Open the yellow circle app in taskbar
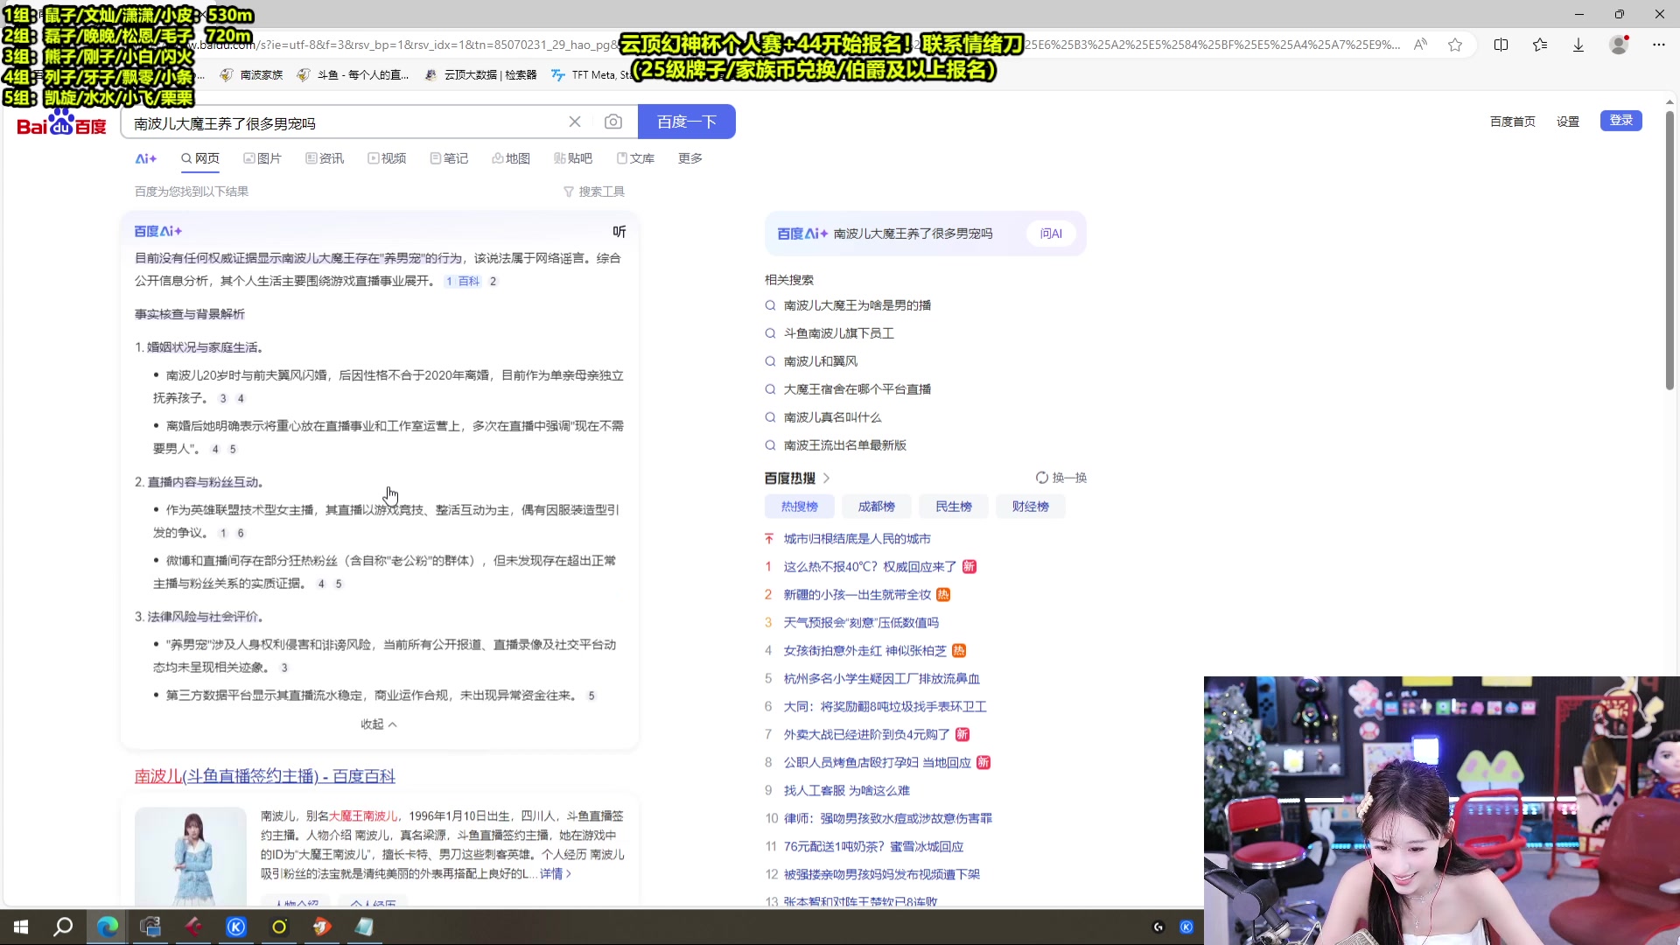This screenshot has width=1680, height=945. pyautogui.click(x=279, y=927)
